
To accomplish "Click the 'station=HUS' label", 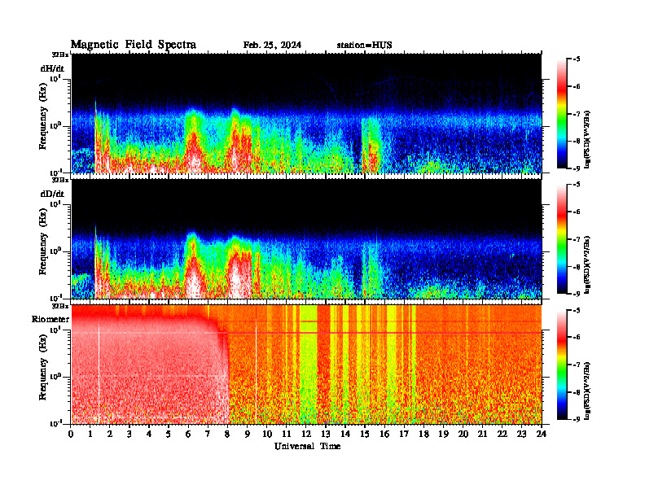I will pos(364,46).
